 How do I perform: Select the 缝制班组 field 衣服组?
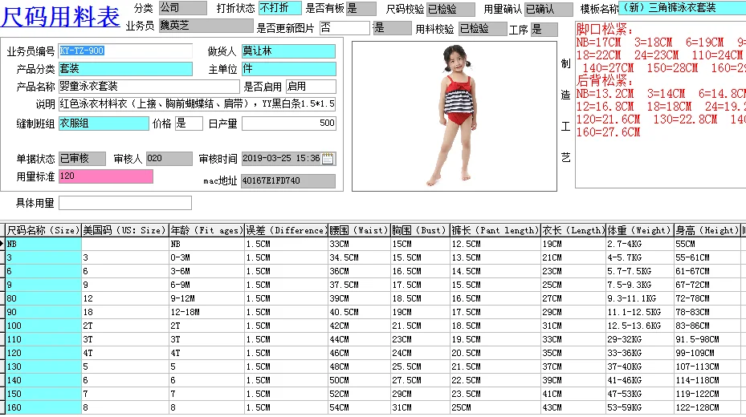coord(104,123)
